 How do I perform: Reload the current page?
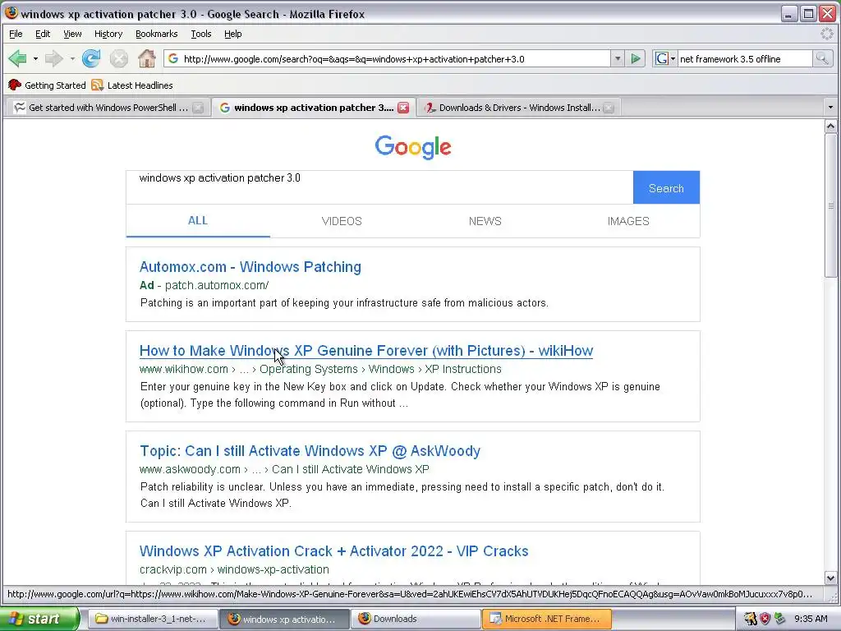pyautogui.click(x=91, y=58)
